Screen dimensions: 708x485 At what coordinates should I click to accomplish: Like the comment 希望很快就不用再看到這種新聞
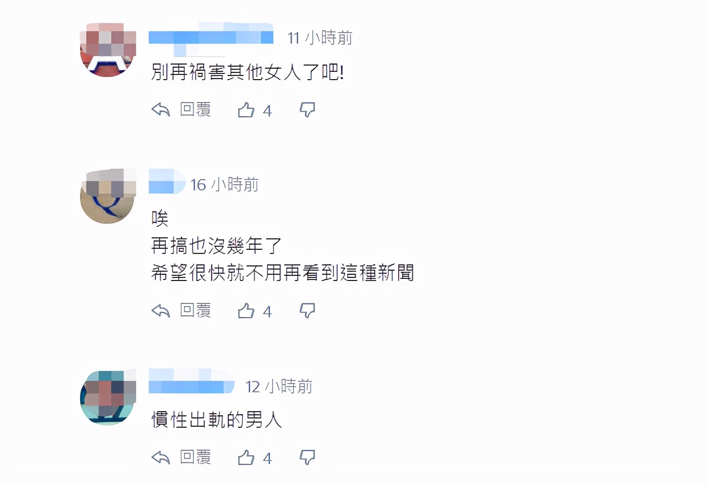[246, 311]
